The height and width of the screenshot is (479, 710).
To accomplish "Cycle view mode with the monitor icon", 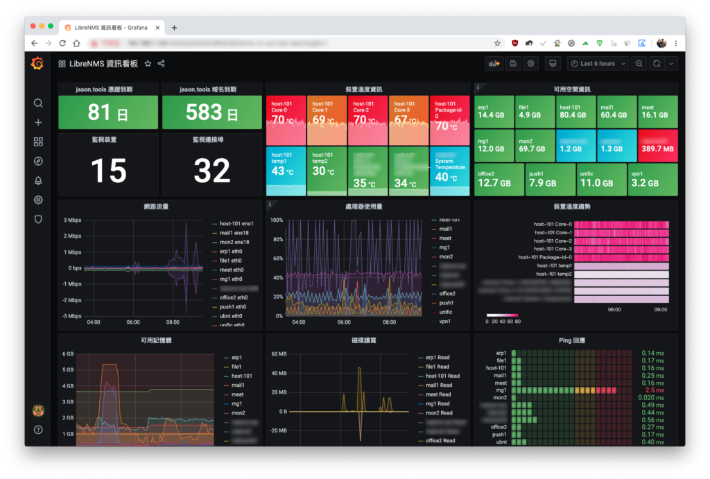I will (553, 64).
